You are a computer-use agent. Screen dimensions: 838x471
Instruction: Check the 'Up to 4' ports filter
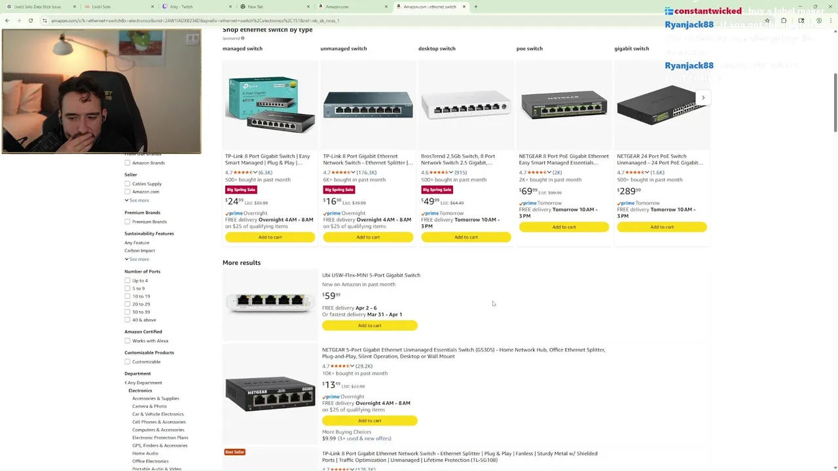(128, 281)
